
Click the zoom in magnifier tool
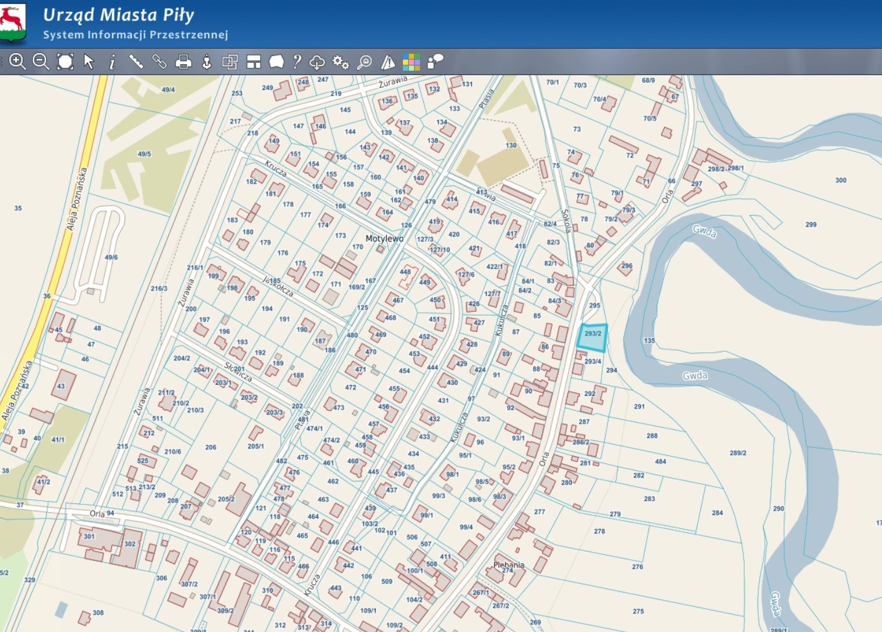pyautogui.click(x=17, y=62)
